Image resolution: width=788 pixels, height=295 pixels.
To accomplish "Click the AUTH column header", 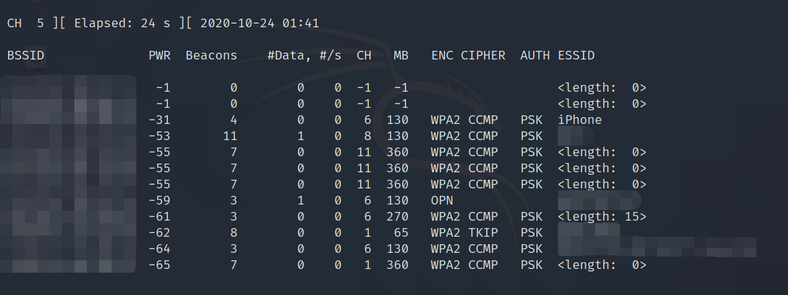I will pyautogui.click(x=534, y=56).
